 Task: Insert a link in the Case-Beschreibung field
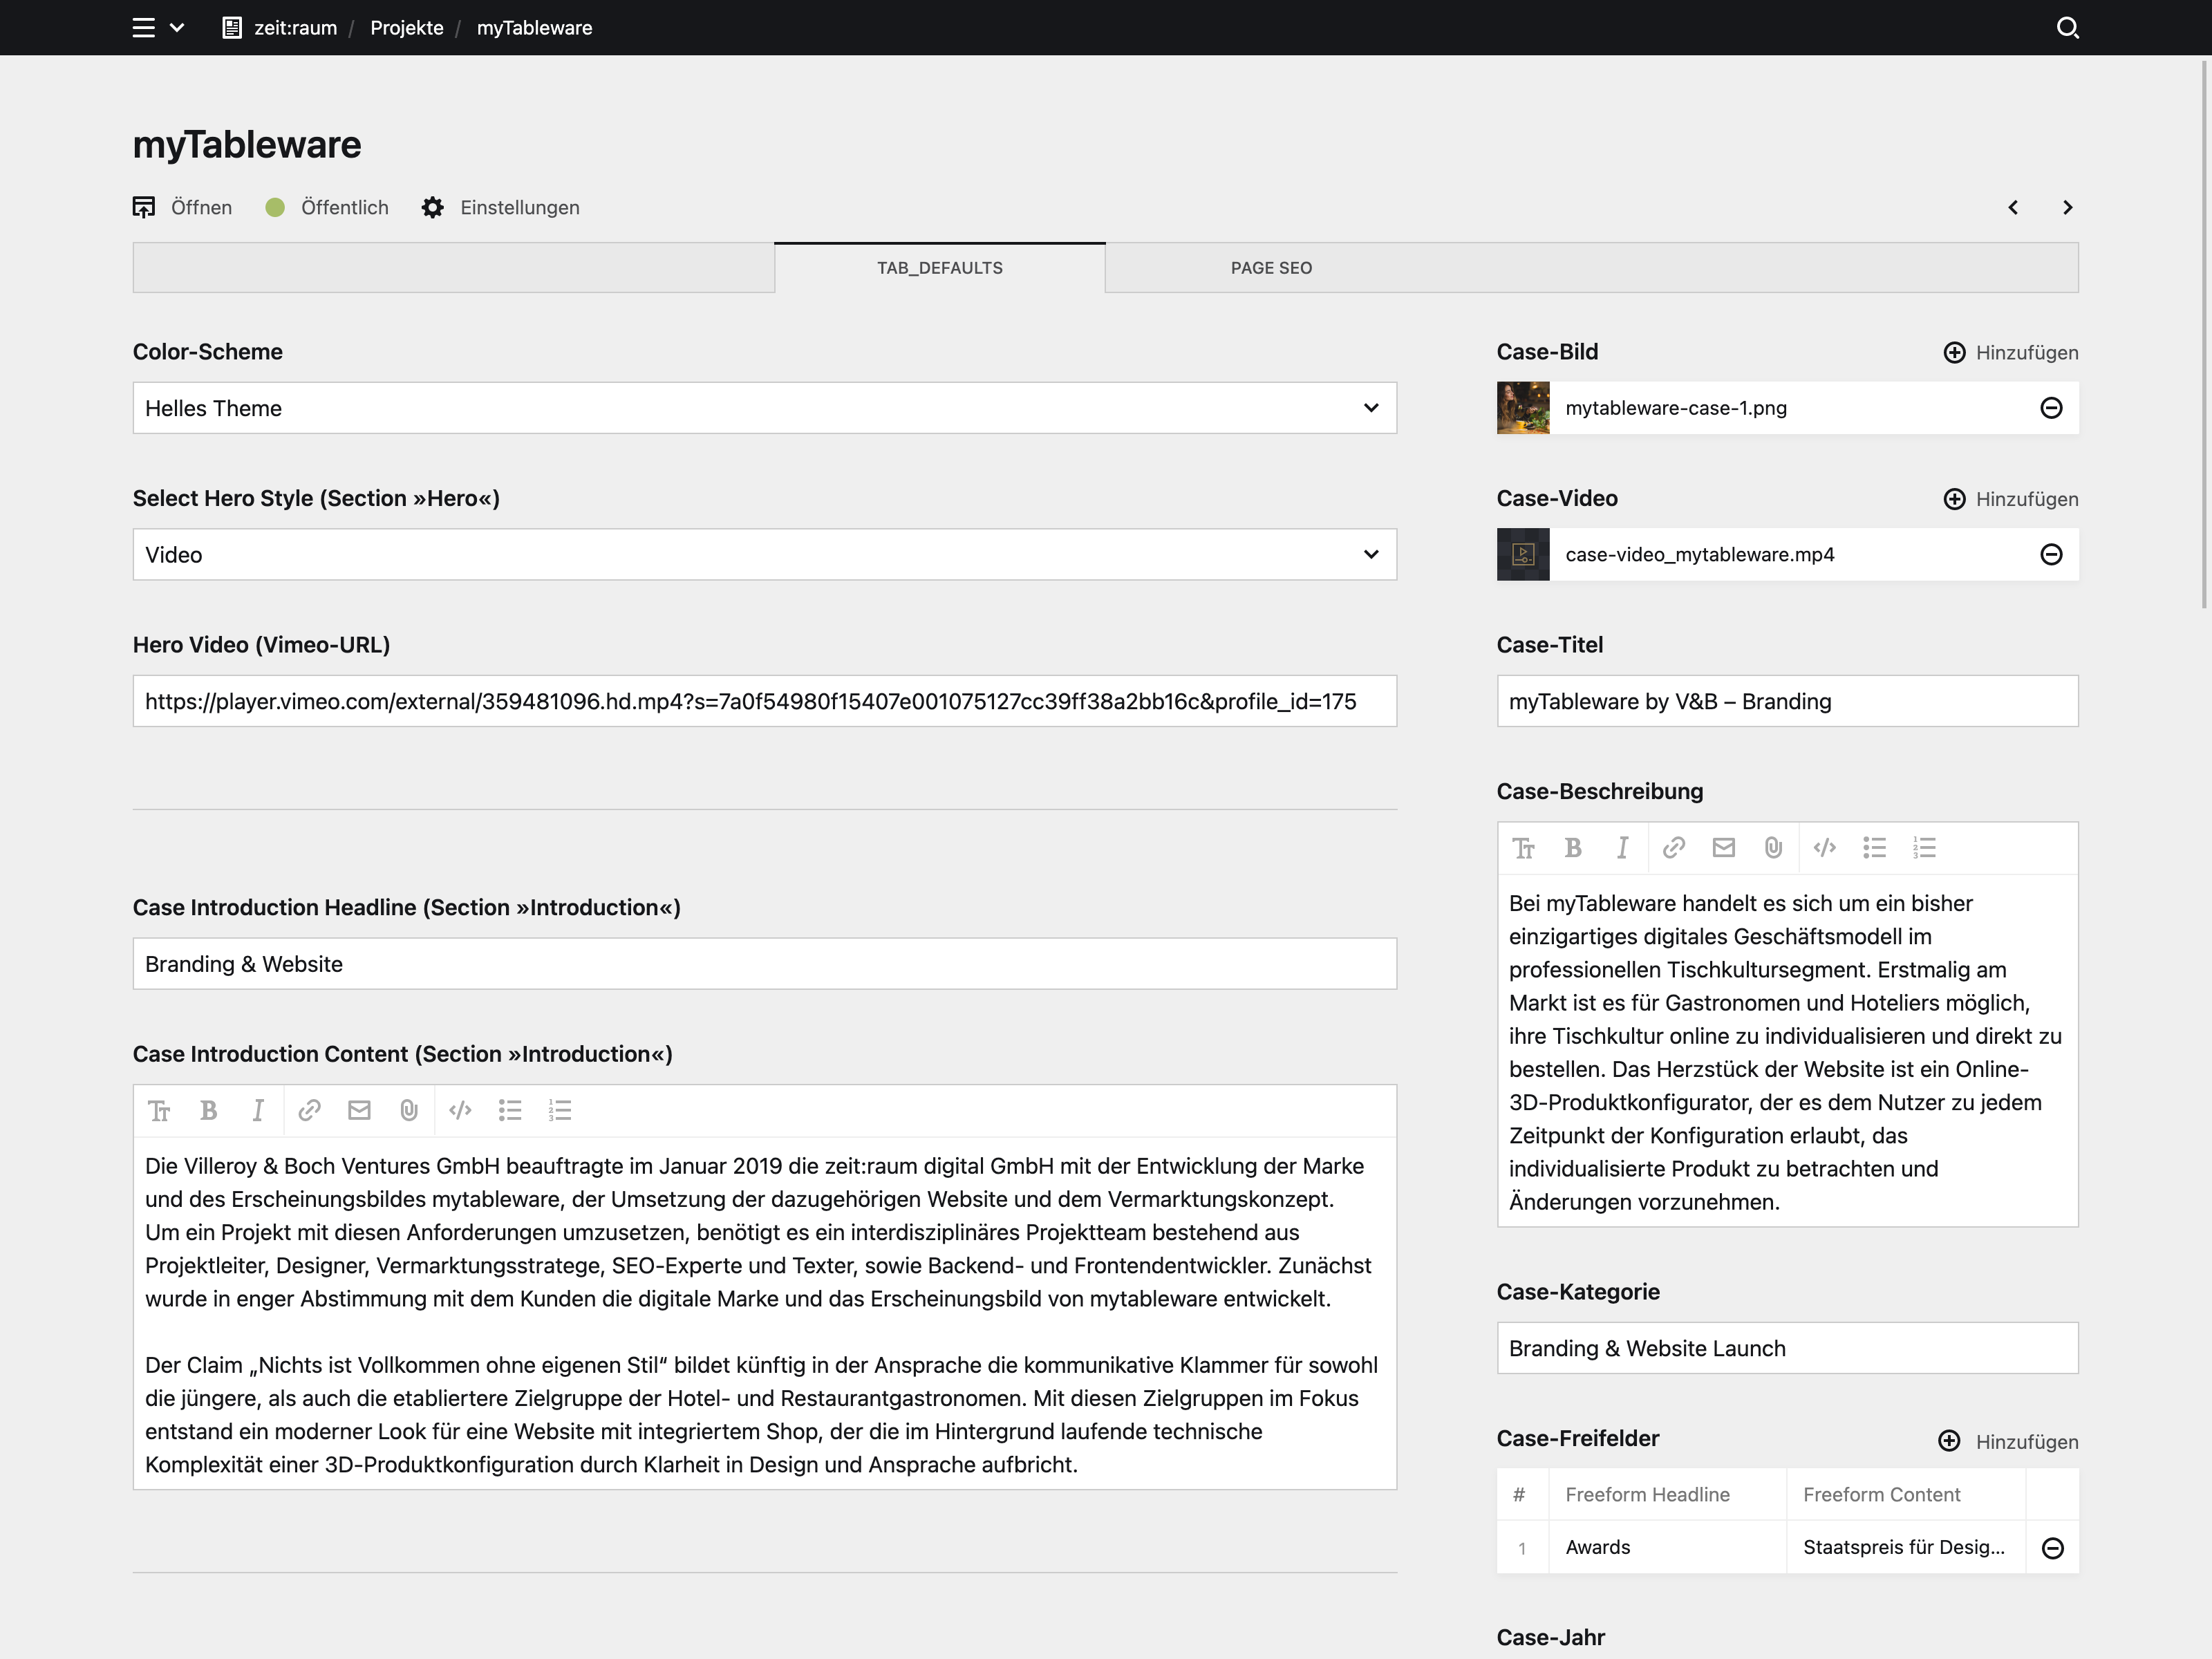point(1674,847)
